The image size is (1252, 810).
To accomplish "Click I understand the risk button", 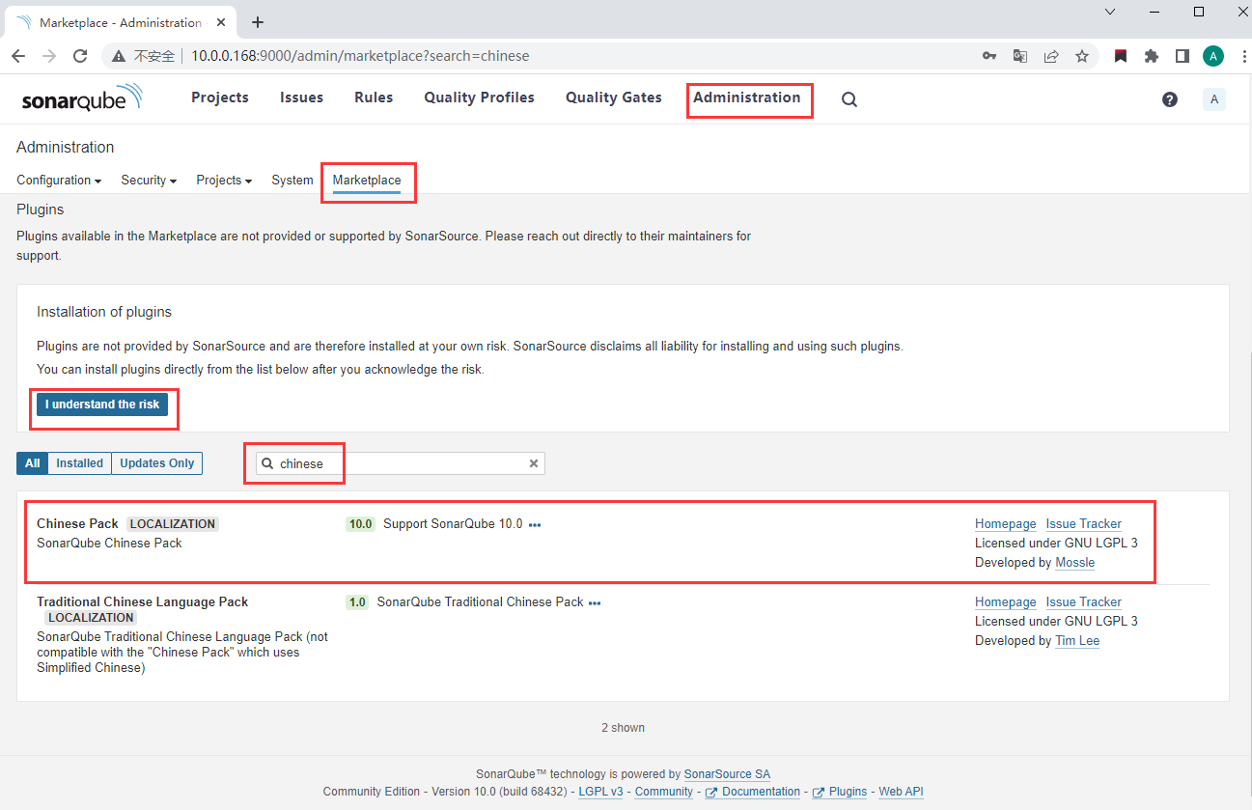I will pos(102,405).
